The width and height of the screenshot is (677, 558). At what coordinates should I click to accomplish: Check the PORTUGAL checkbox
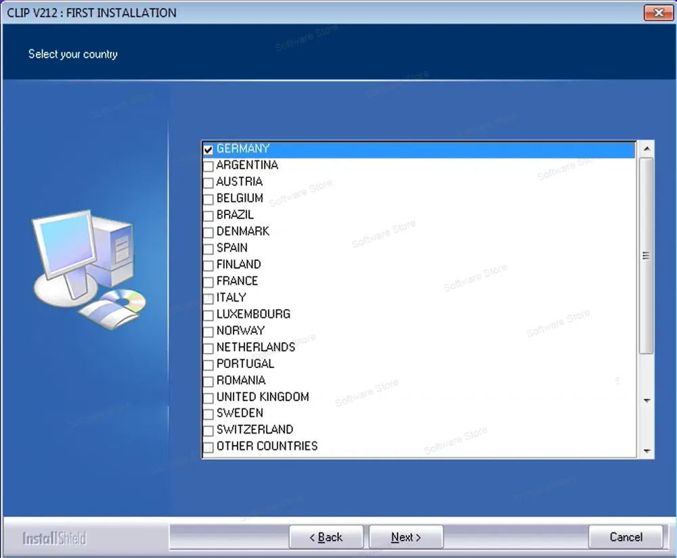pyautogui.click(x=208, y=365)
